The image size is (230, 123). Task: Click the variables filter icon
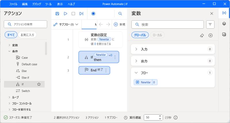coord(210,25)
